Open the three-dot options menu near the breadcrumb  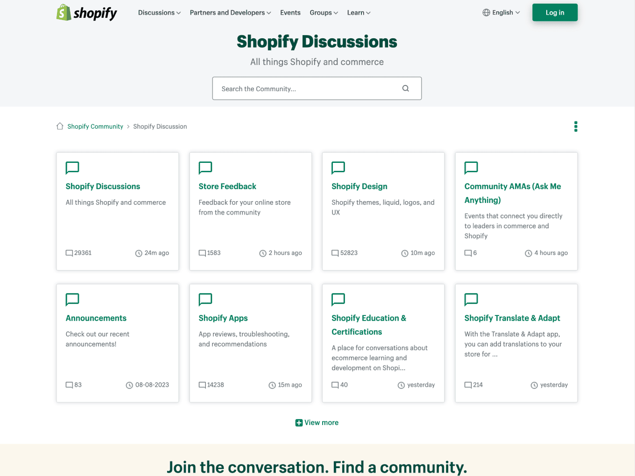point(576,126)
